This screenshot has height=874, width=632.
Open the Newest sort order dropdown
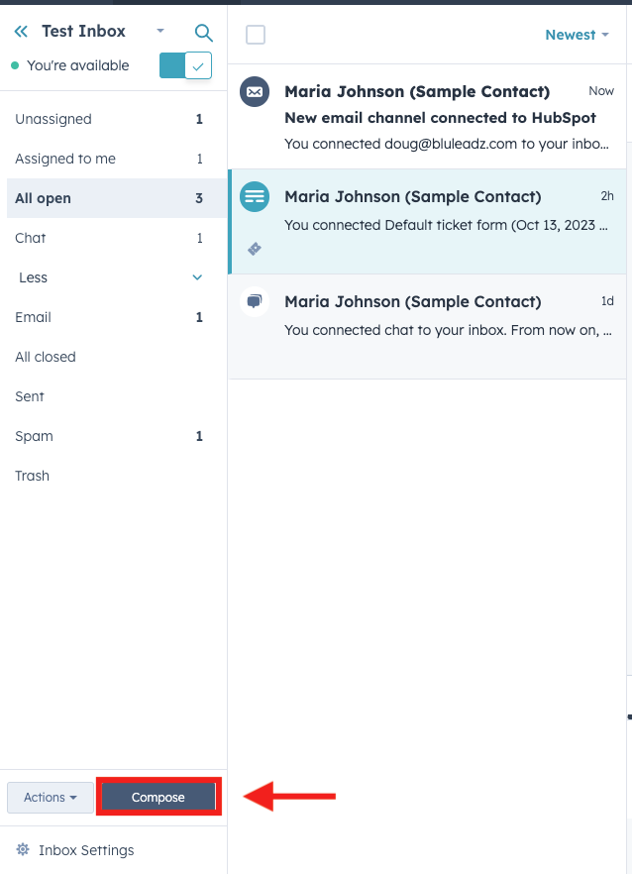point(577,34)
